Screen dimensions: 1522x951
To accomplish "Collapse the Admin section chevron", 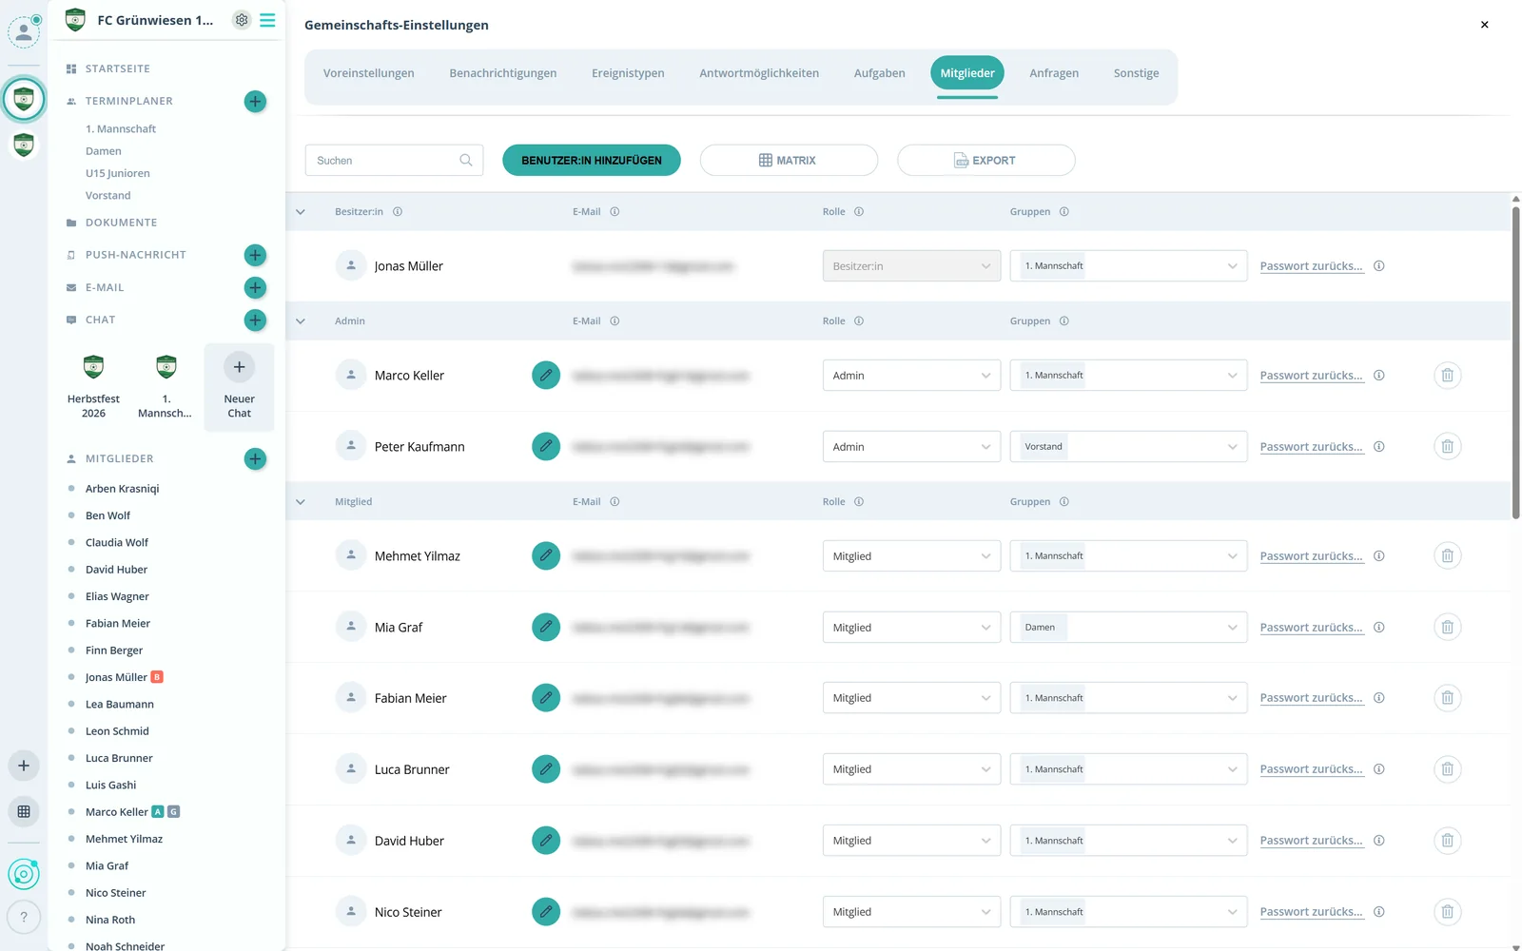I will (301, 321).
